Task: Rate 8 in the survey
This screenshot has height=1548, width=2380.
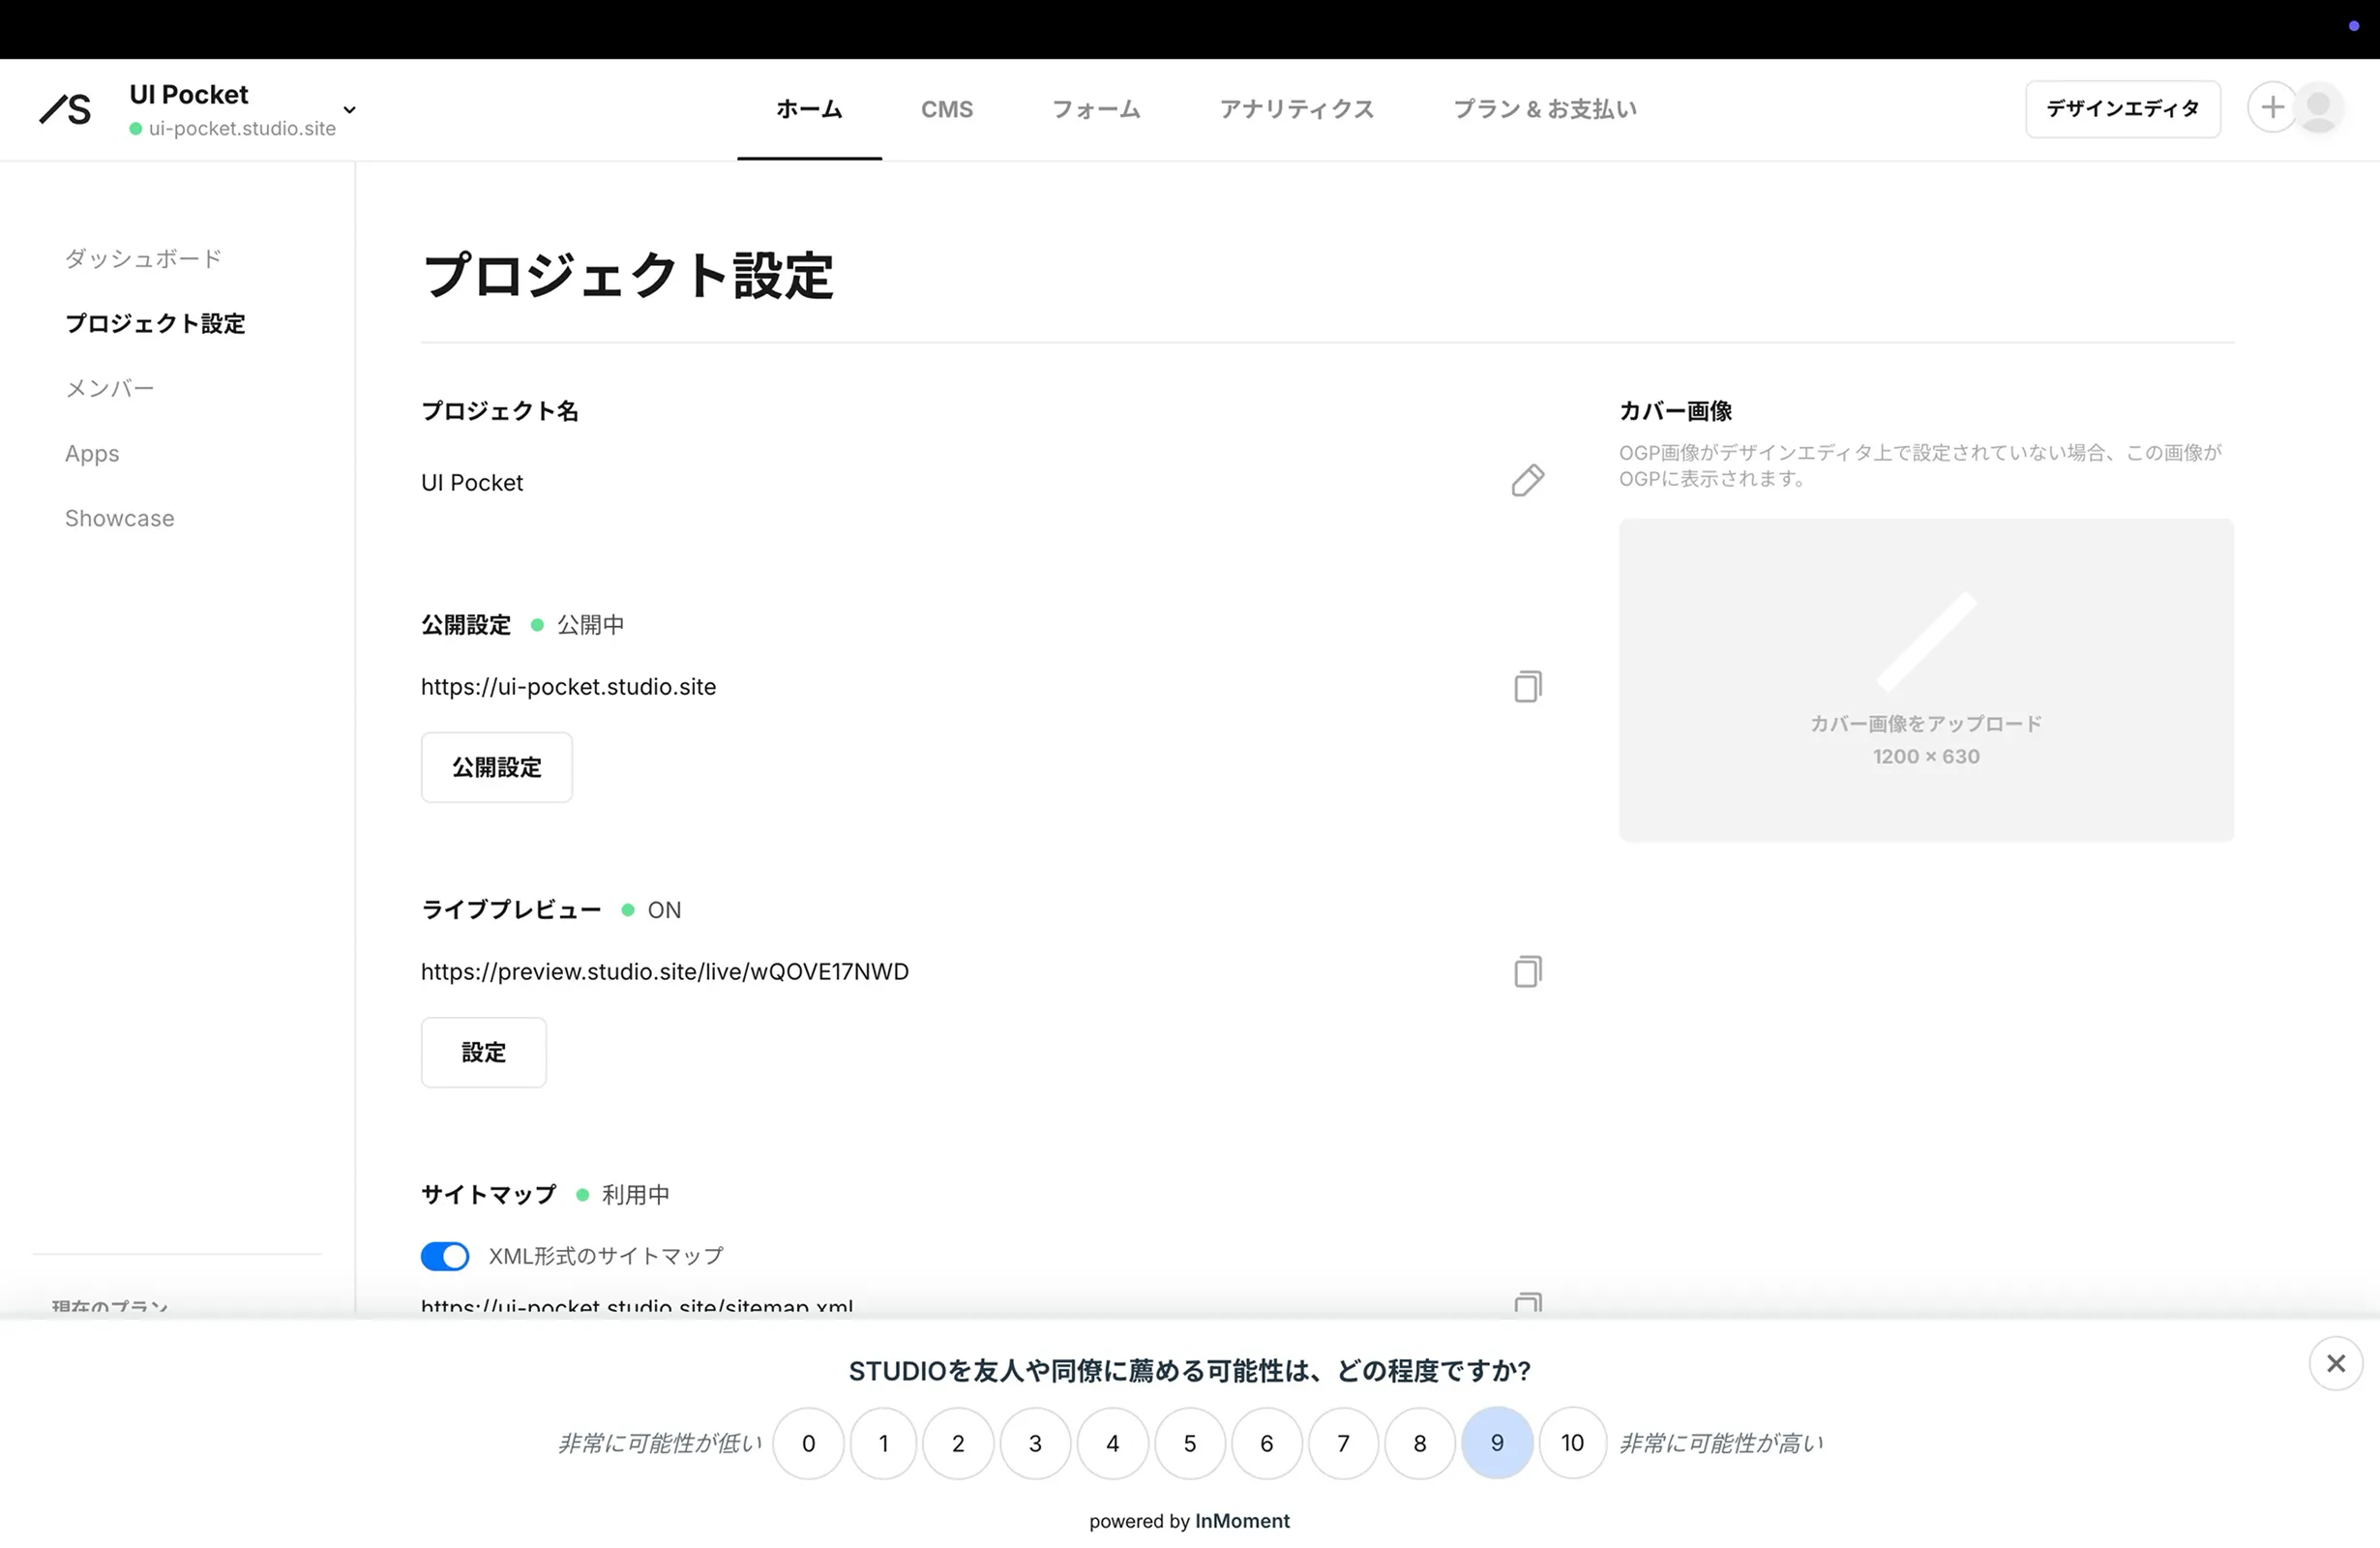Action: pyautogui.click(x=1419, y=1443)
